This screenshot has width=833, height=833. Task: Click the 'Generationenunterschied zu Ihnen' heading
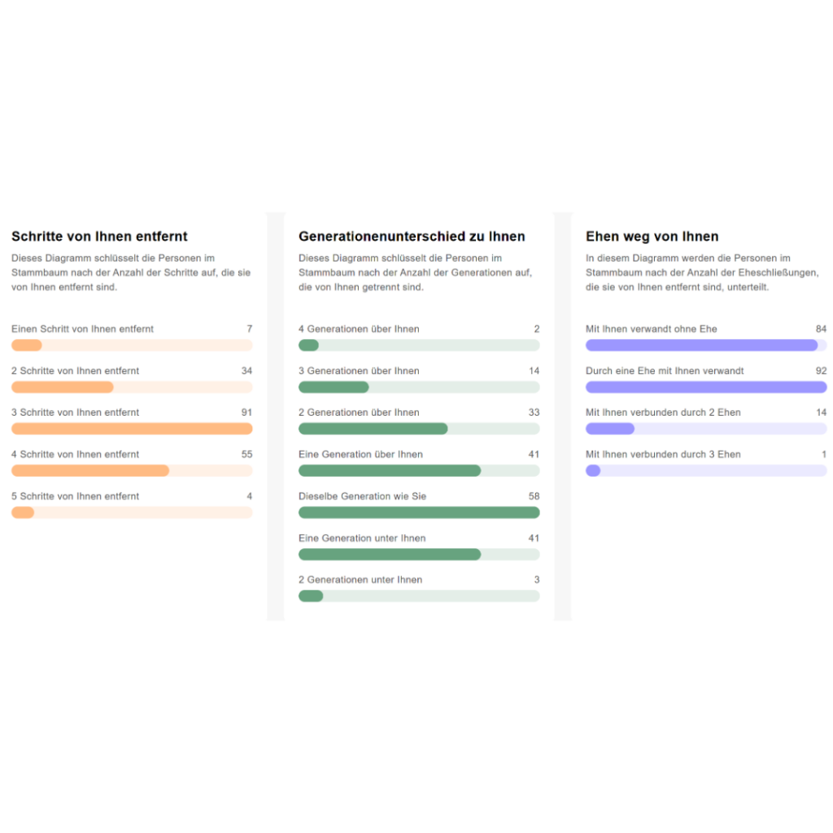pos(412,237)
